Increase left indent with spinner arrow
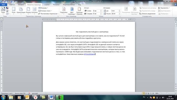 (101, 10)
